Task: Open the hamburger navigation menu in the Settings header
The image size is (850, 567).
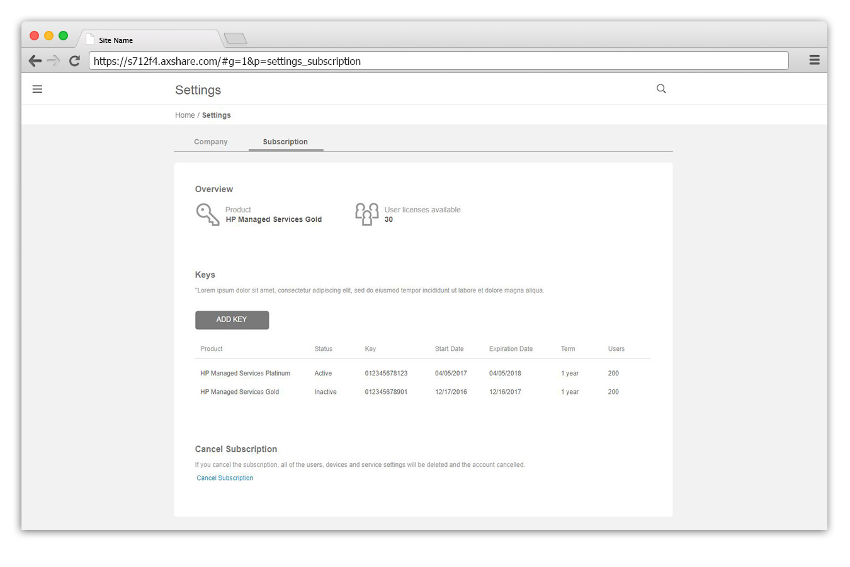Action: click(x=37, y=89)
